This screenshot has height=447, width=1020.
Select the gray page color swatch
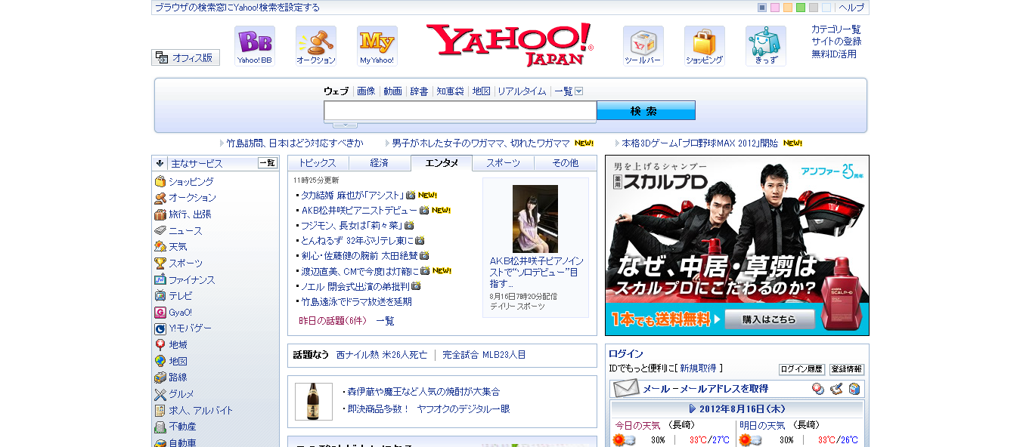pos(814,8)
